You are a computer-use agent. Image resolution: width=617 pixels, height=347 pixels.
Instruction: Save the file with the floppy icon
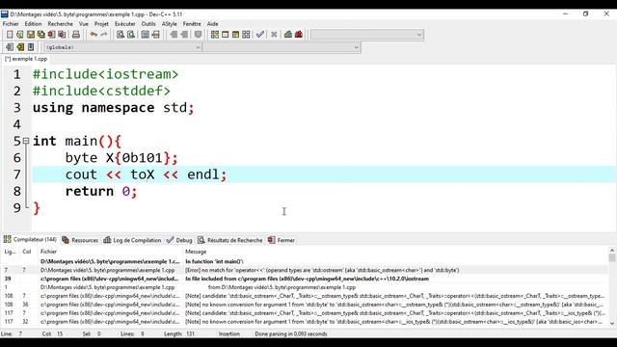[31, 35]
